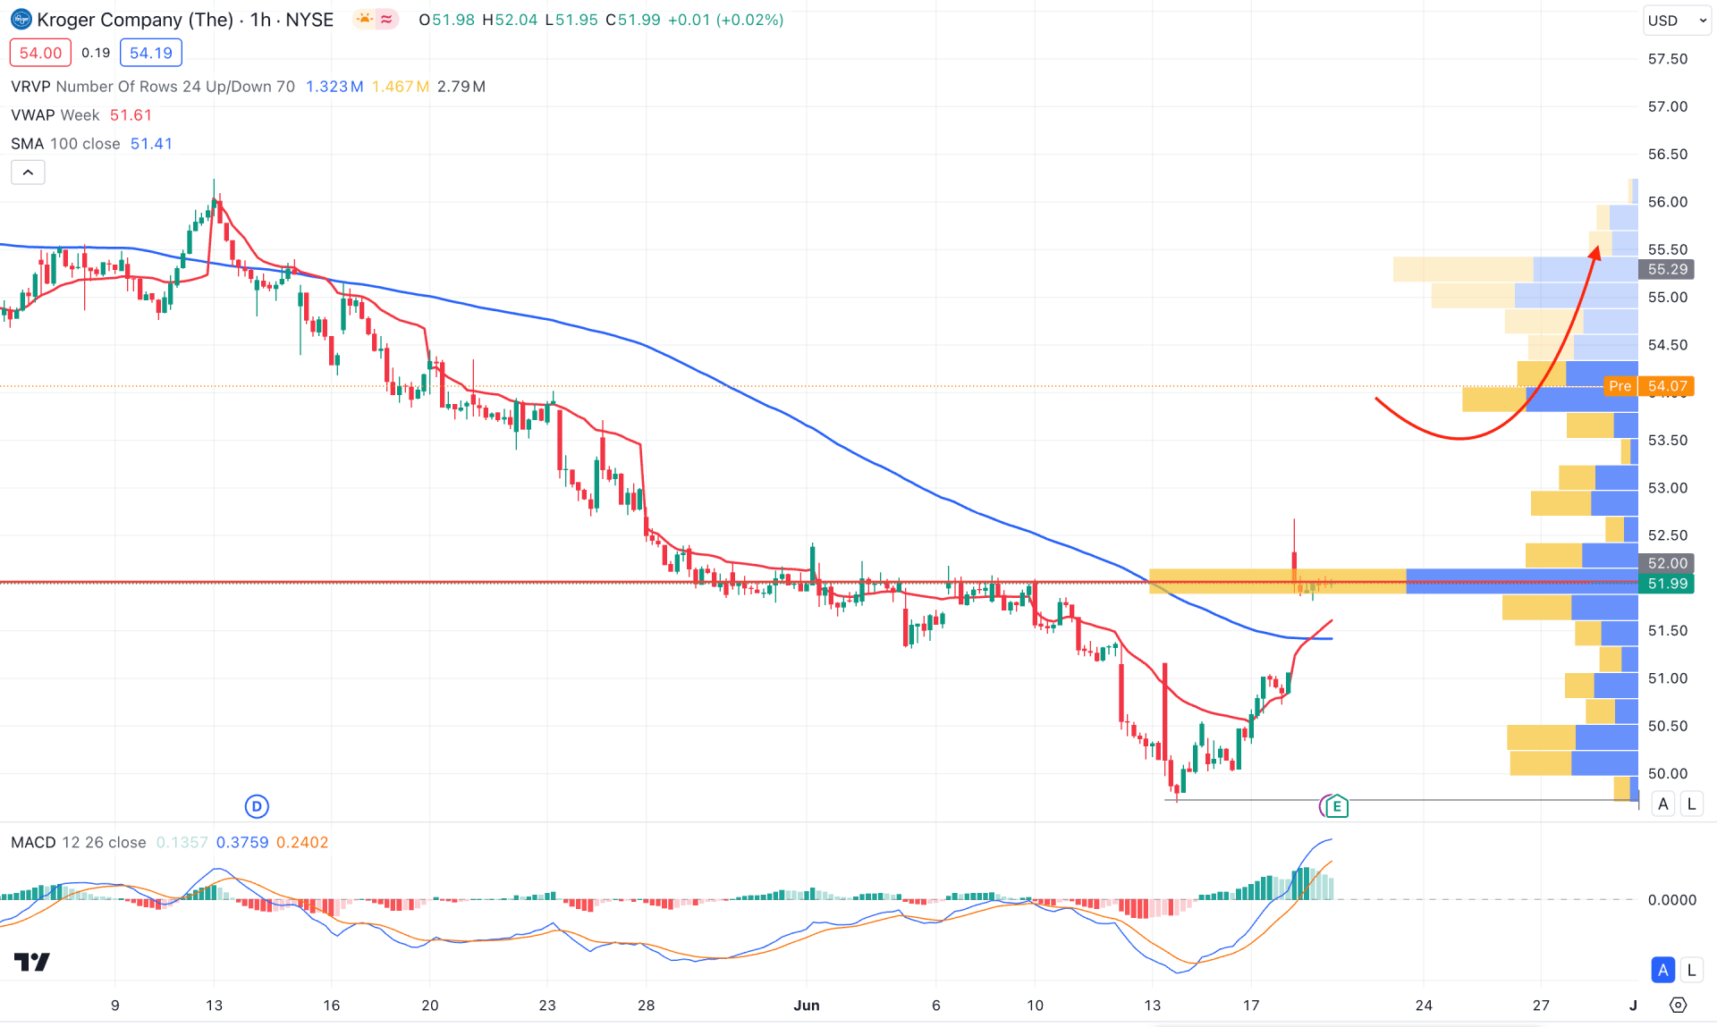Image resolution: width=1717 pixels, height=1027 pixels.
Task: Click the TradingView logo
Action: [32, 962]
